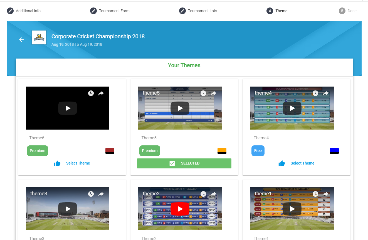Play the theme1 preview video
This screenshot has height=240, width=368.
point(292,209)
